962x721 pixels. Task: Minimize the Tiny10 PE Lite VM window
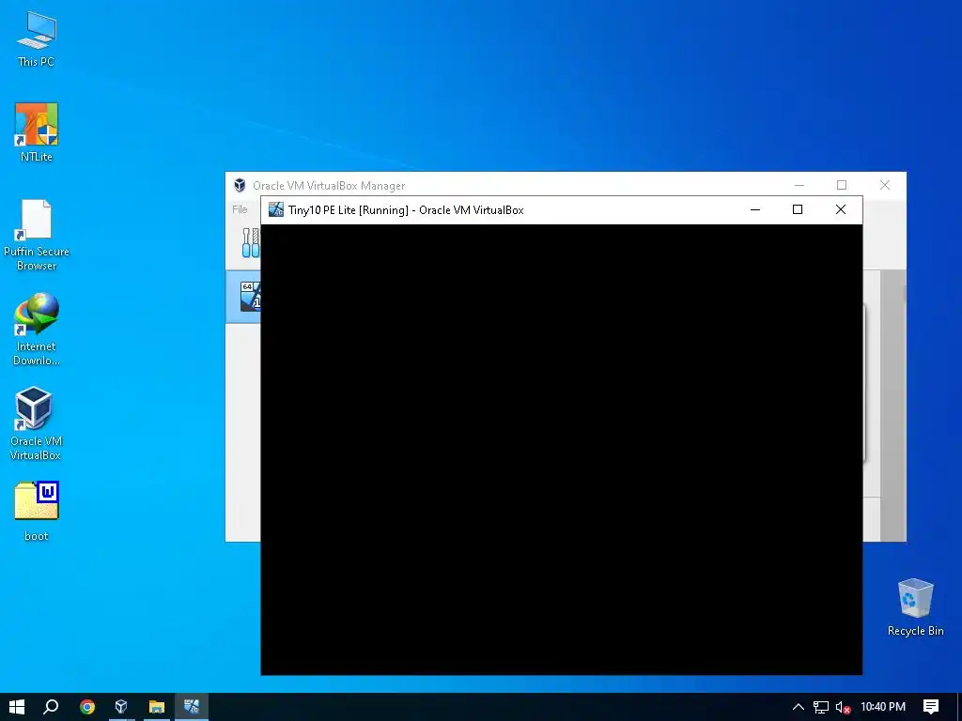(x=755, y=209)
